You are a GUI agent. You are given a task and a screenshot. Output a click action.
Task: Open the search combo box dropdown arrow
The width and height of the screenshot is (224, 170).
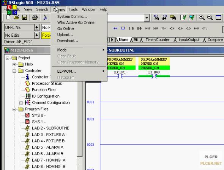tap(147, 18)
